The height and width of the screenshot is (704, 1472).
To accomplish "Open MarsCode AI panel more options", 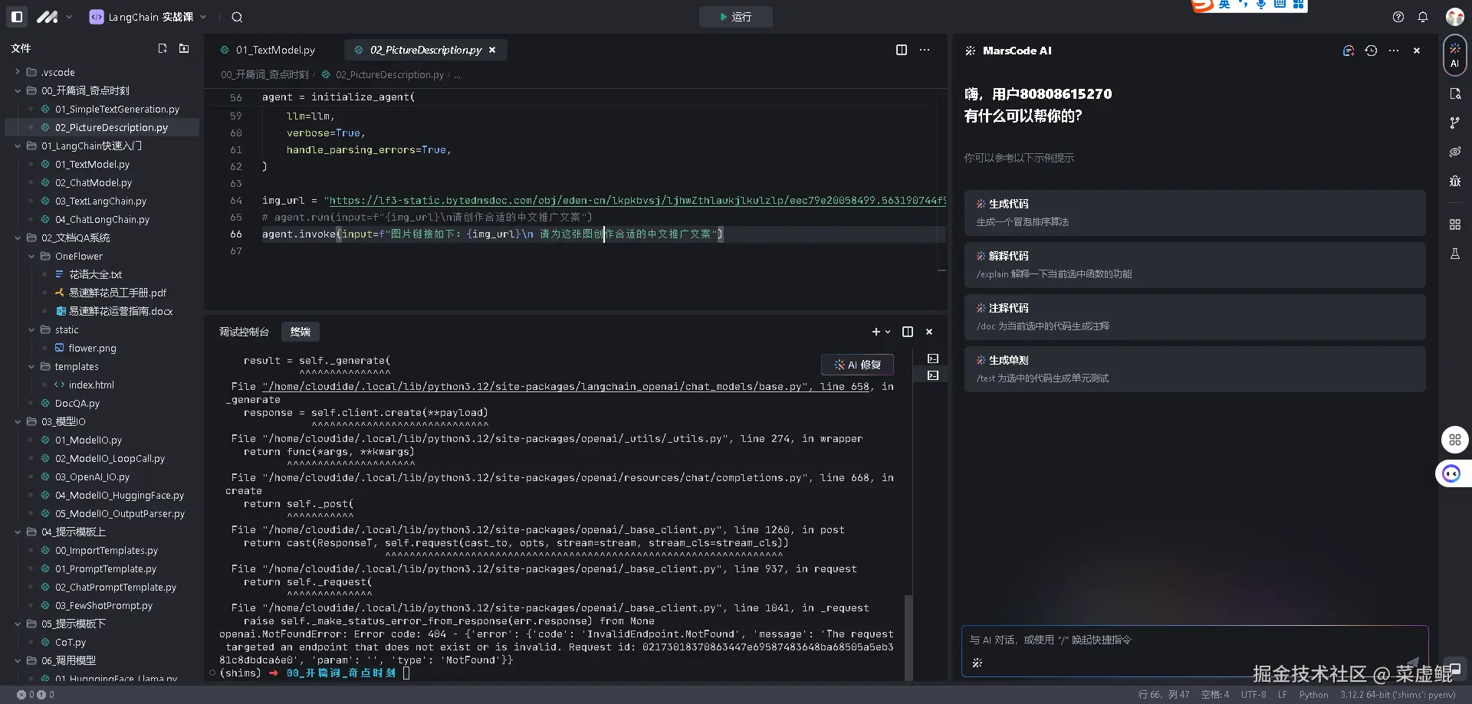I will [1394, 51].
